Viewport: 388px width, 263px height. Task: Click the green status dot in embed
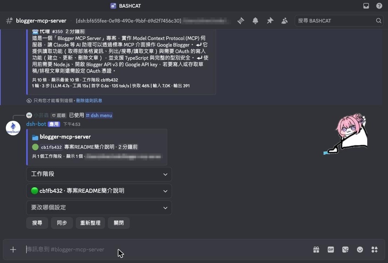pyautogui.click(x=35, y=147)
